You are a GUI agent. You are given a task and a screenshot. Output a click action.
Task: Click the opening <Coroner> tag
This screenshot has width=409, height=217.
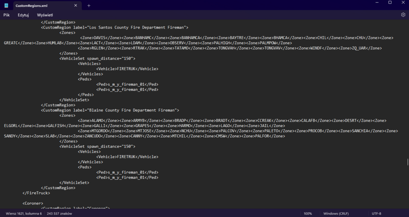coord(33,203)
